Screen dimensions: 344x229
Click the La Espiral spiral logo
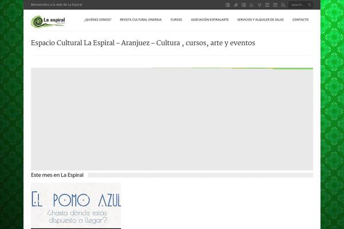click(x=48, y=22)
